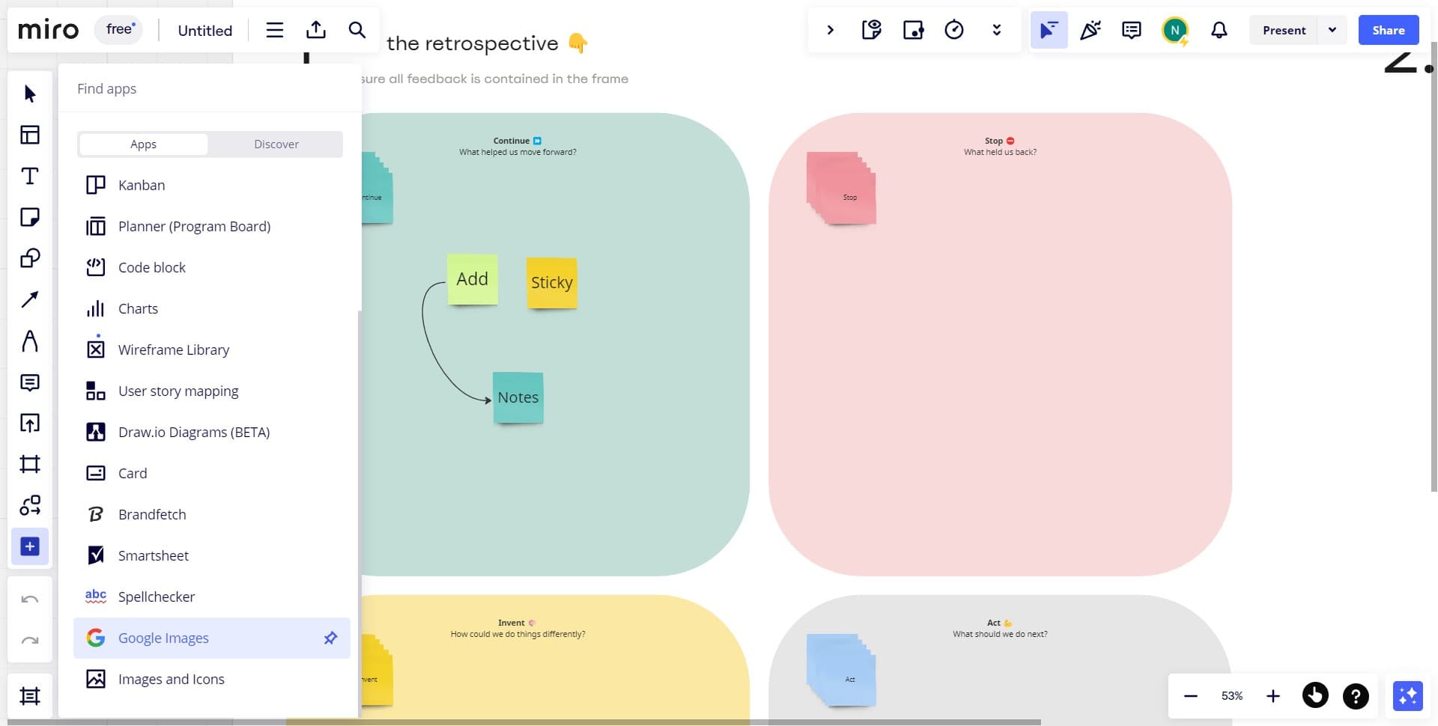The height and width of the screenshot is (726, 1438).
Task: Open the help question mark menu
Action: point(1355,695)
